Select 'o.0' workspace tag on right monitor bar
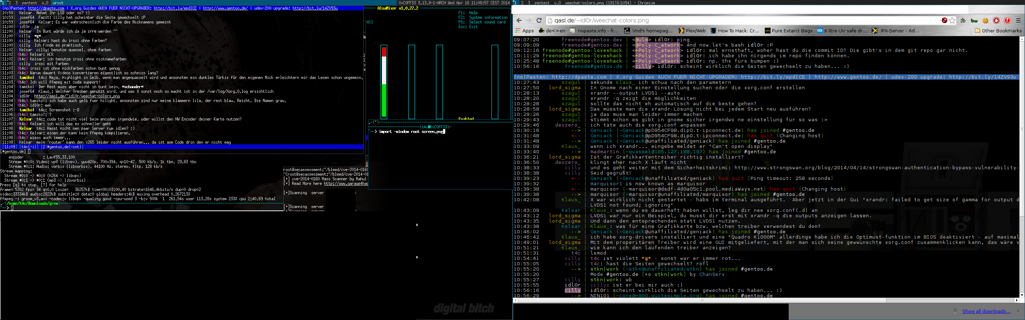The image size is (1025, 320). [557, 3]
